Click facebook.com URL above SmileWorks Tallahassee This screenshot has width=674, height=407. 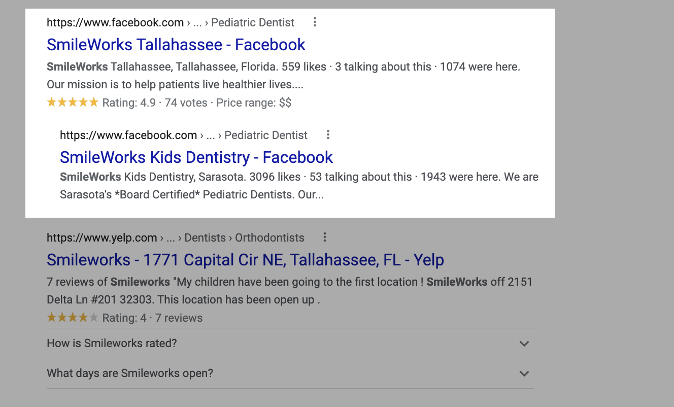point(115,22)
